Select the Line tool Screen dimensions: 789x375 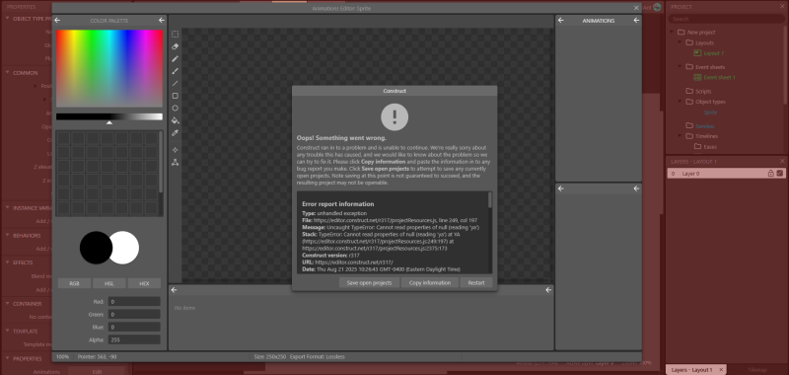pos(176,84)
